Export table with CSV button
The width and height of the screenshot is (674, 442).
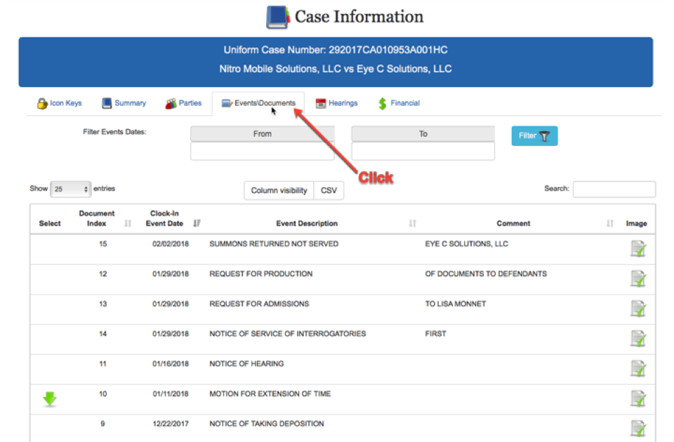(x=328, y=190)
